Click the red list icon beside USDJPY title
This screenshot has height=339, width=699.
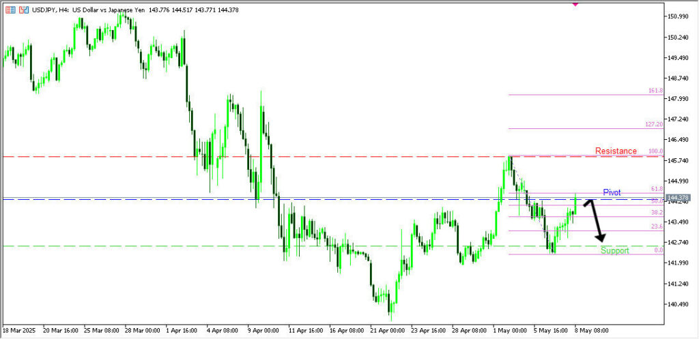pyautogui.click(x=10, y=10)
